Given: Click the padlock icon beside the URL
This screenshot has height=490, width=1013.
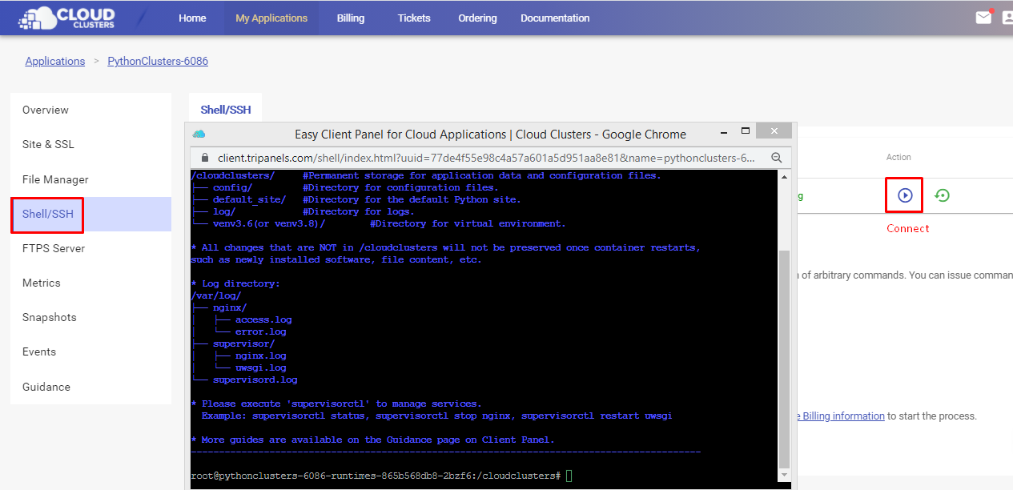Looking at the screenshot, I should 203,158.
